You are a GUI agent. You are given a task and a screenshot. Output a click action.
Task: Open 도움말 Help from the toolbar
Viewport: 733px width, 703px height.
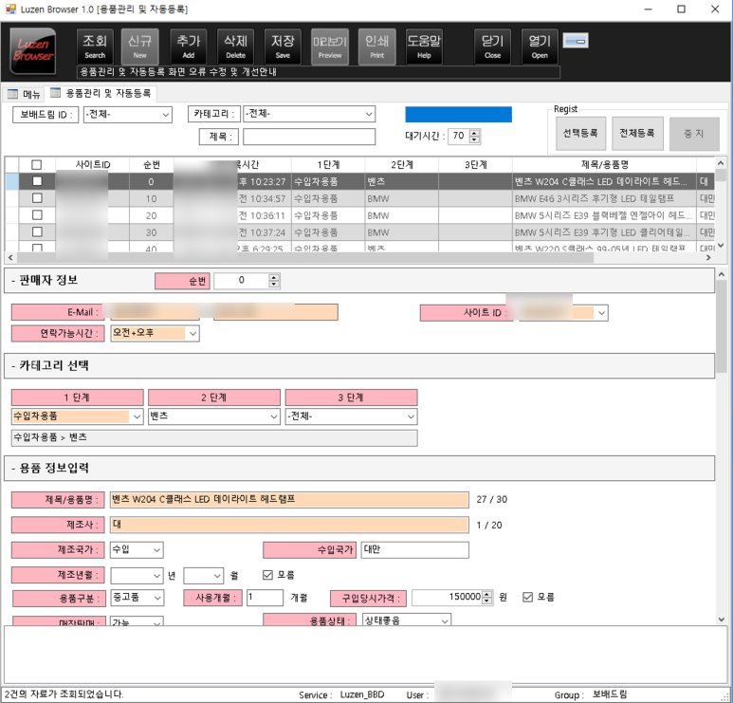coord(424,46)
